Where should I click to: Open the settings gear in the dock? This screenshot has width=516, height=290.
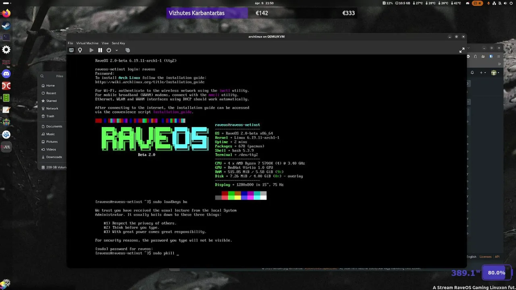pos(6,50)
